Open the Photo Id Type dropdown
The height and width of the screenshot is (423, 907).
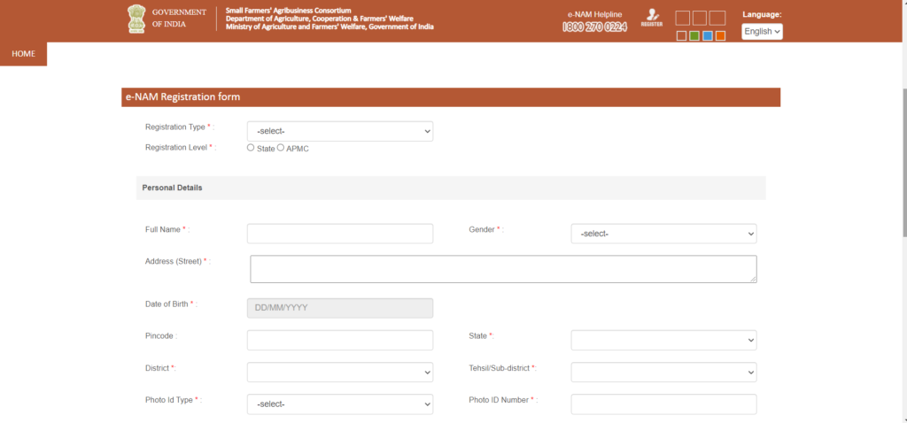(339, 404)
